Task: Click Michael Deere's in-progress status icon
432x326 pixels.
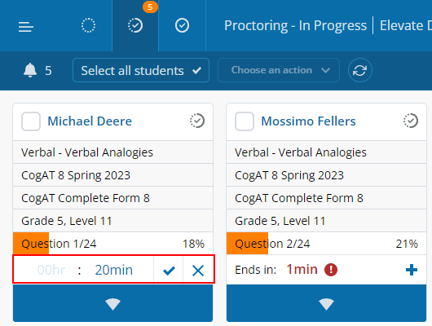Action: click(197, 121)
